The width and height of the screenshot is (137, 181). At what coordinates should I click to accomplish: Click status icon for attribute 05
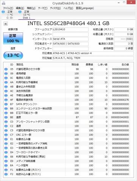click(x=6, y=69)
